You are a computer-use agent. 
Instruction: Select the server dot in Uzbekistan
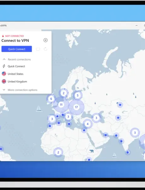pos(118,118)
